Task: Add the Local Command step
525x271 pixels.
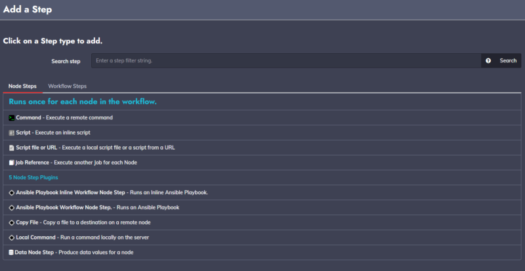Action: [x=262, y=238]
